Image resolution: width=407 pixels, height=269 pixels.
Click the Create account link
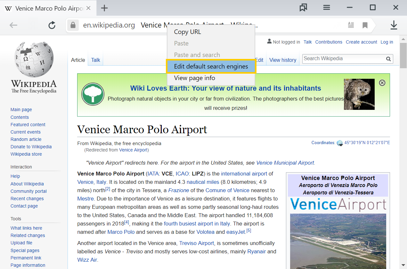[x=362, y=42]
